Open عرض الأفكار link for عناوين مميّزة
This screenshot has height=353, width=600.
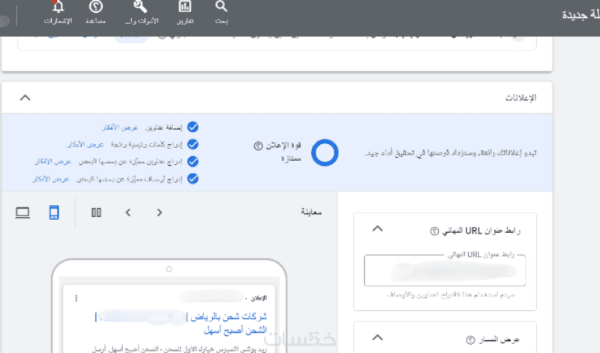(x=53, y=161)
